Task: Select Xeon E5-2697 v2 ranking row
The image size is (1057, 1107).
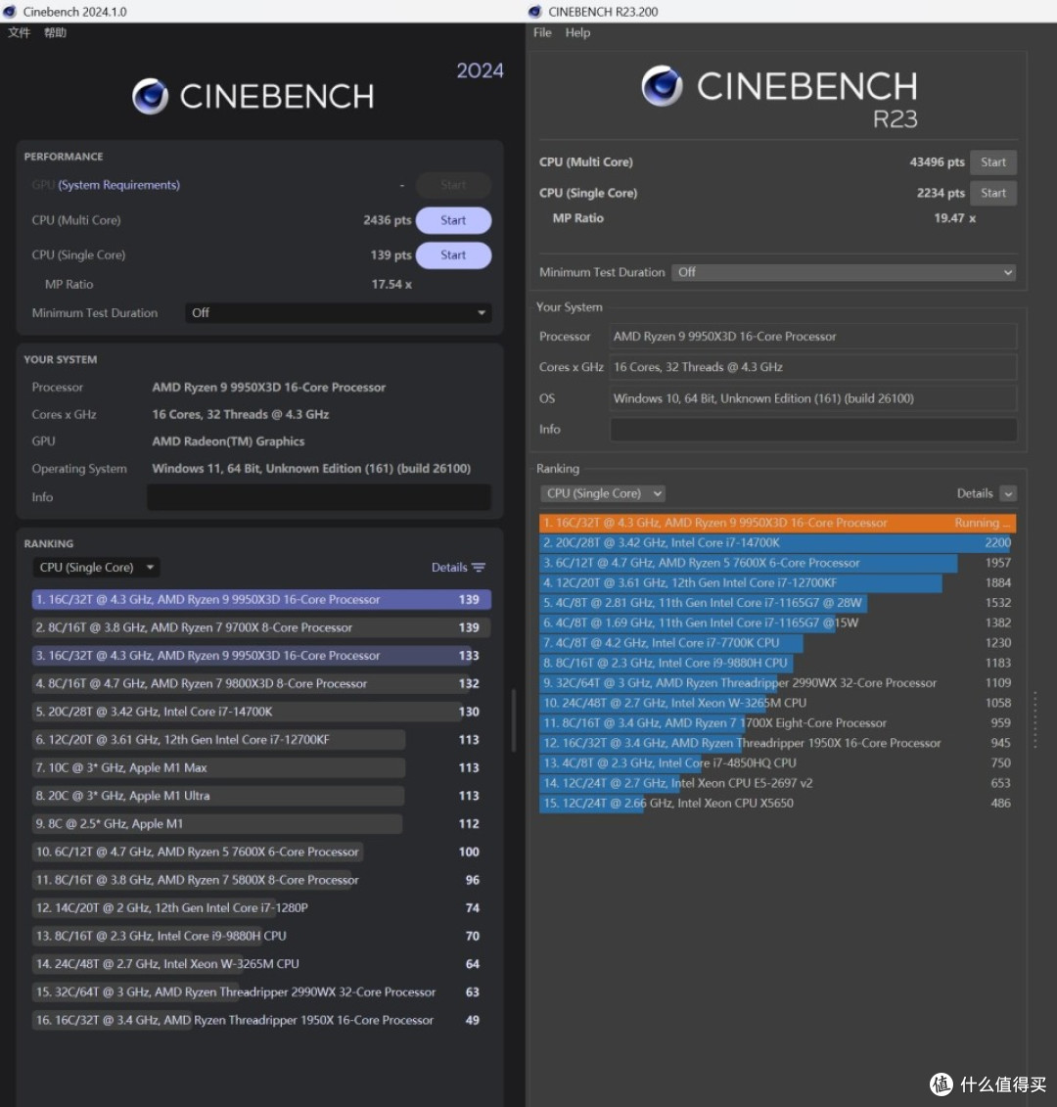Action: click(x=777, y=783)
